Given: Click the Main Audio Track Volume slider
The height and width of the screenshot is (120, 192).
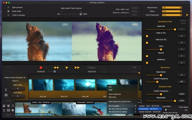Looking at the screenshot, I should tap(71, 14).
